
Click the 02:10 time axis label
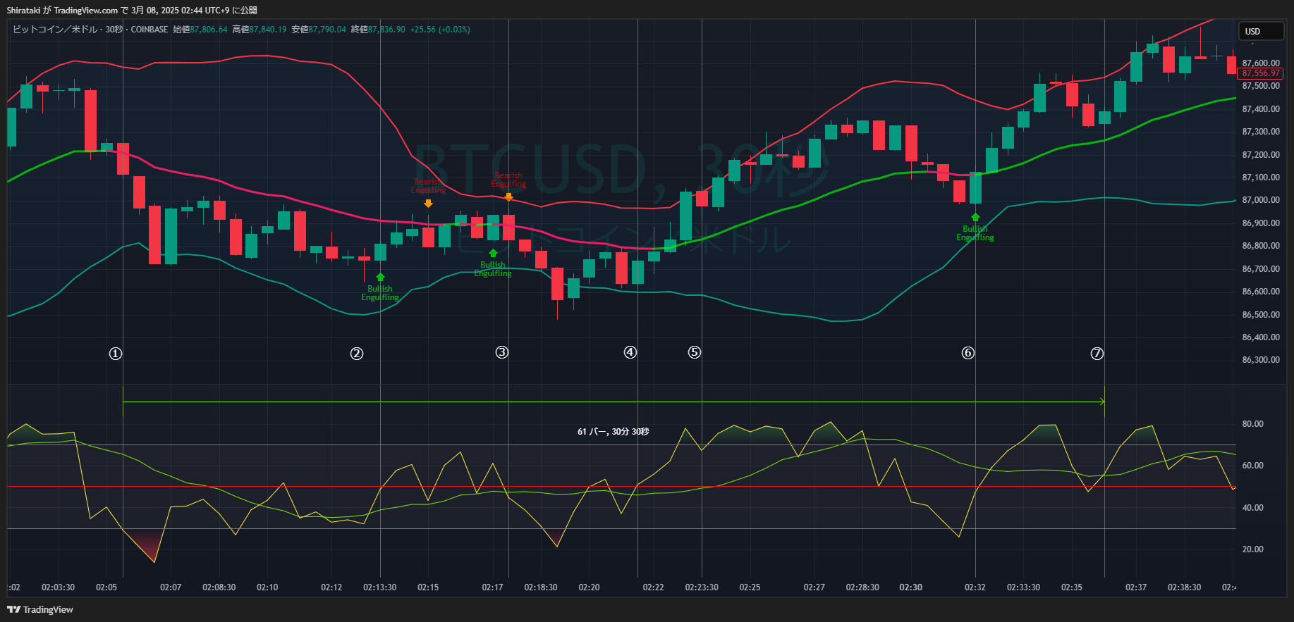coord(267,587)
